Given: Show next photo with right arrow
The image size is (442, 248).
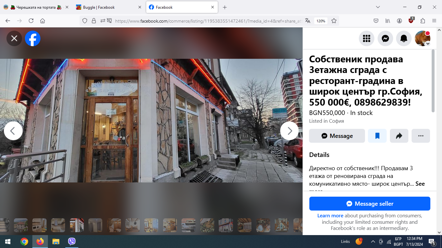Looking at the screenshot, I should point(289,131).
